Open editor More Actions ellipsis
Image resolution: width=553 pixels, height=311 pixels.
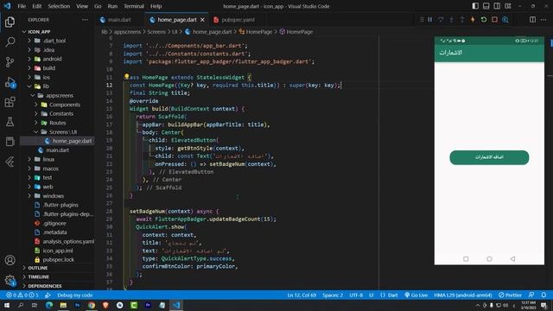pos(543,20)
